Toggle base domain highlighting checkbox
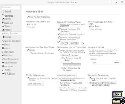This screenshot has height=104, width=125. coord(90,83)
